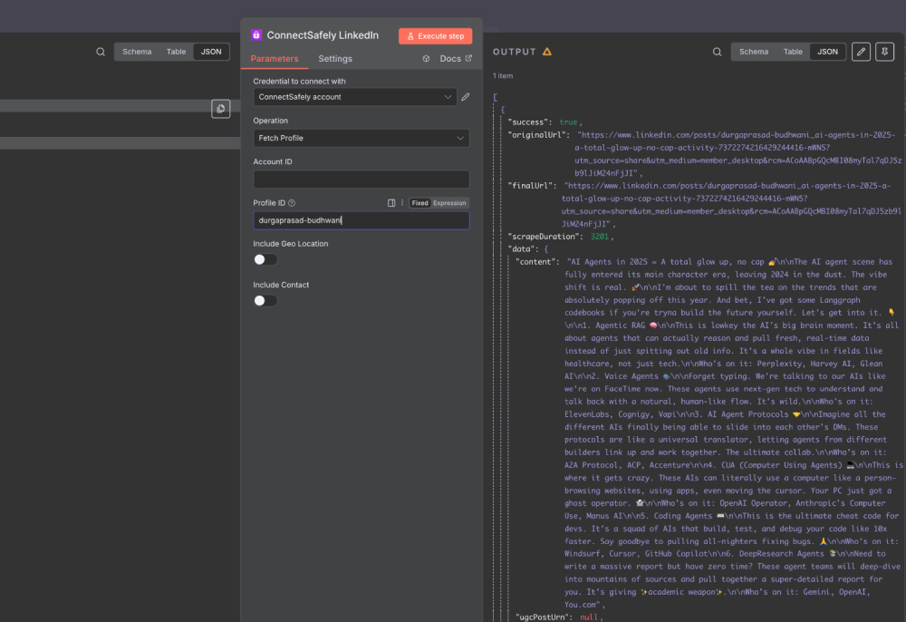Click the pencil icon to edit output
Screen dimensions: 906x622
[x=860, y=52]
